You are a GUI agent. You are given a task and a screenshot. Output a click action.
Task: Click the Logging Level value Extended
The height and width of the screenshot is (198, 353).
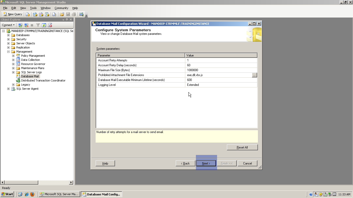(221, 85)
